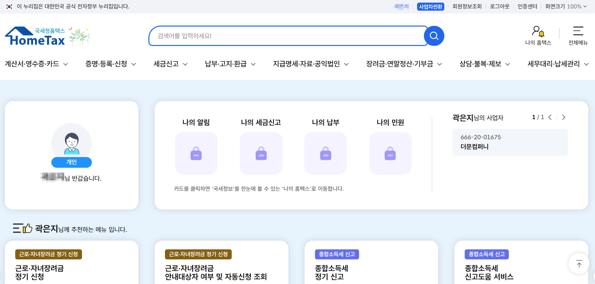
Task: Click the thumbs-up recommended menu icon
Action: pos(22,228)
